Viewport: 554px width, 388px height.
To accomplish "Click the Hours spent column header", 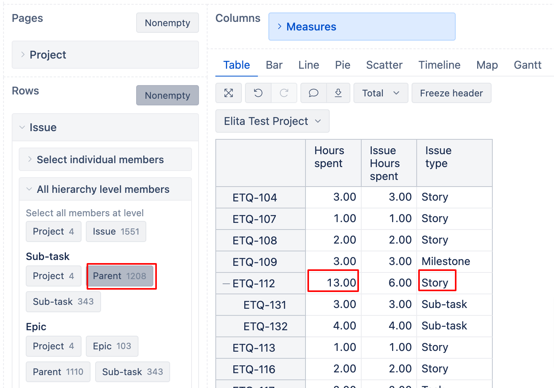I will click(334, 163).
